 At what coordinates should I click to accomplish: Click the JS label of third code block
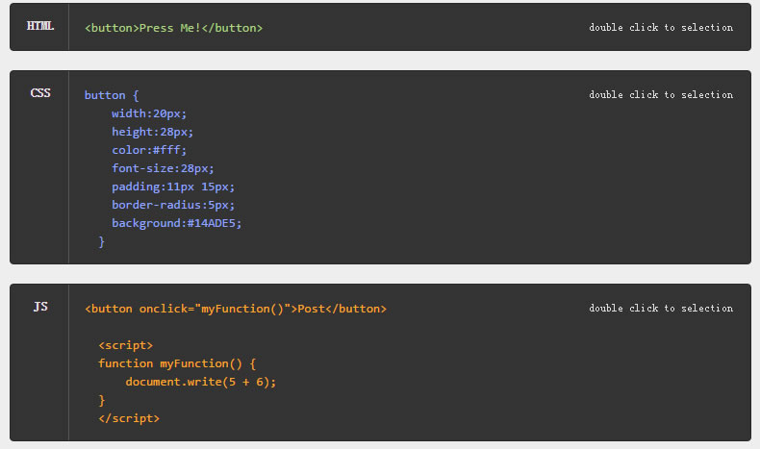click(x=40, y=306)
